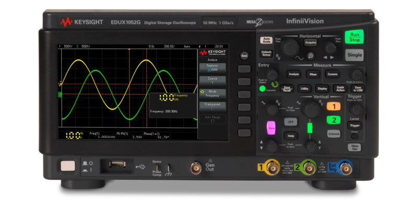This screenshot has height=209, width=418.
Task: Tap the left navigation arrow key
Action: [326, 57]
